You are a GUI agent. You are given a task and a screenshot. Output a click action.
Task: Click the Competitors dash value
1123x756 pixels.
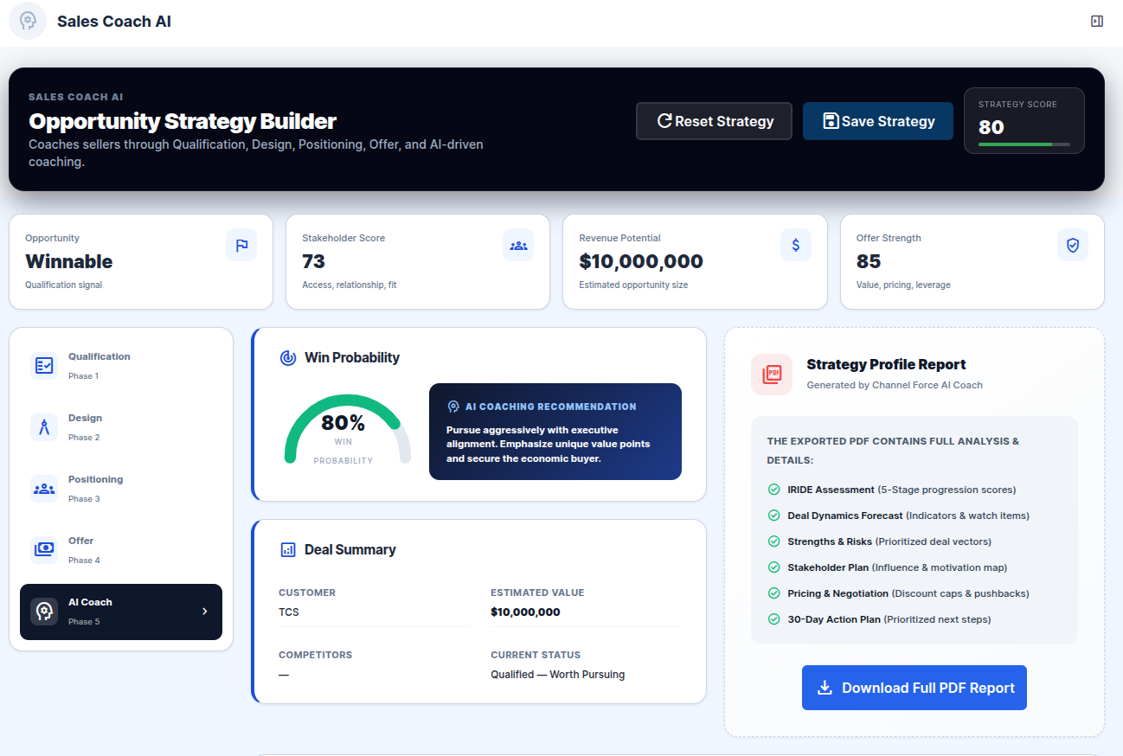click(284, 674)
